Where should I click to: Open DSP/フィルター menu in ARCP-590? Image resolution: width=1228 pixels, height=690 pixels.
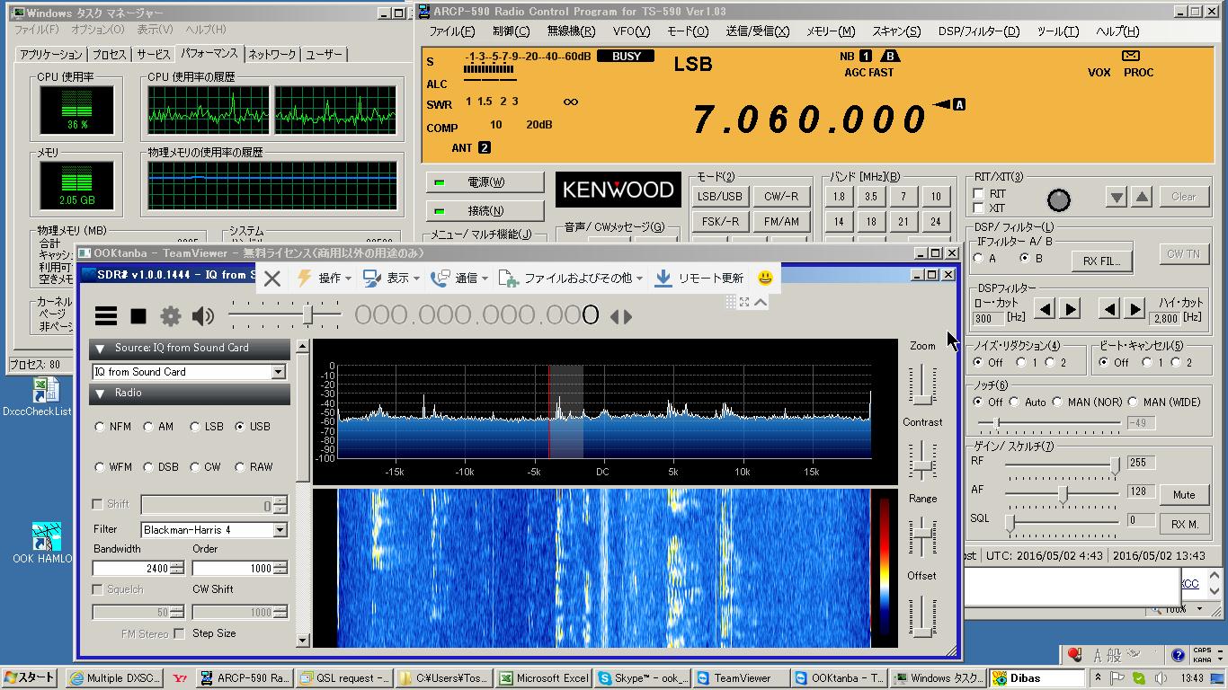[979, 31]
